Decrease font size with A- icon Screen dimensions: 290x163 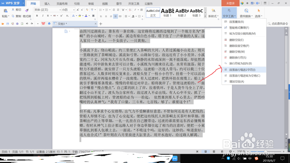(x=82, y=10)
